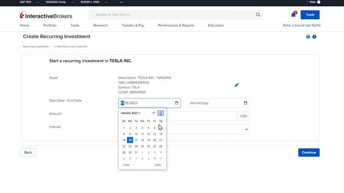Select January 1 in the calendar
Viewport: 344px width, 193px height.
pos(124,128)
